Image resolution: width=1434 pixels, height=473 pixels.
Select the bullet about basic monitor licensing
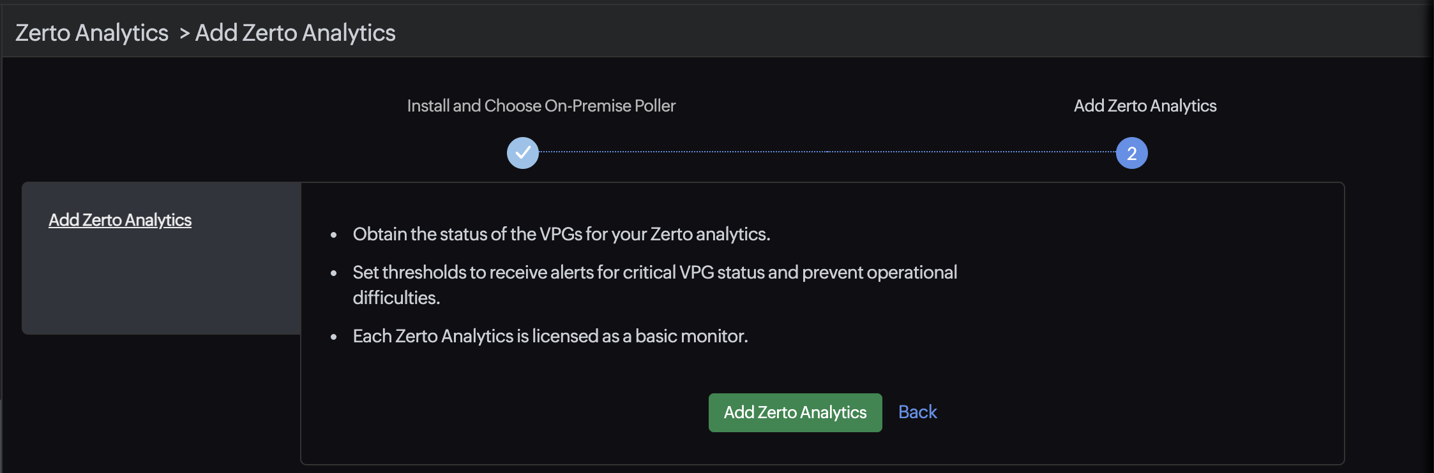coord(551,335)
